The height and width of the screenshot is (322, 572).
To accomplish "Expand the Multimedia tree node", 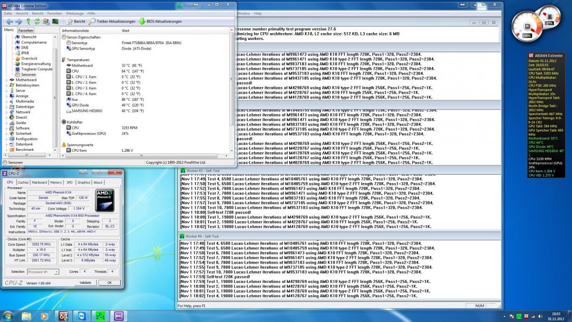I will pos(6,101).
